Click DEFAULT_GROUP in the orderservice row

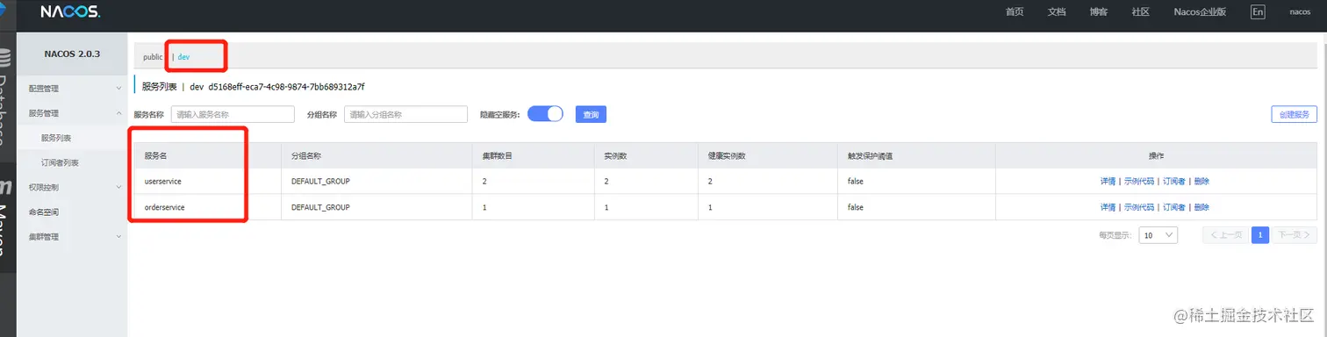(320, 207)
